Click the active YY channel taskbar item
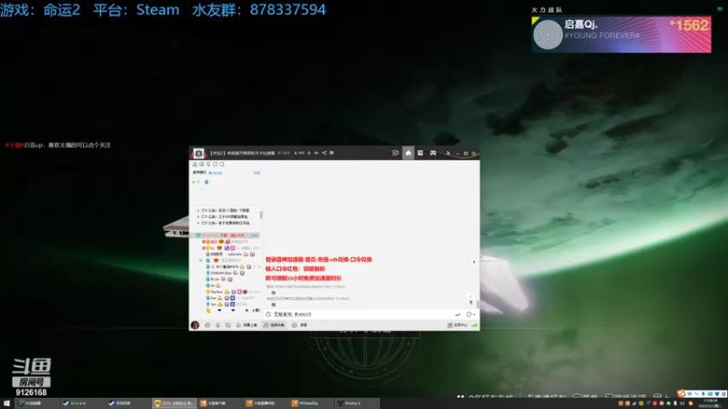 point(174,404)
